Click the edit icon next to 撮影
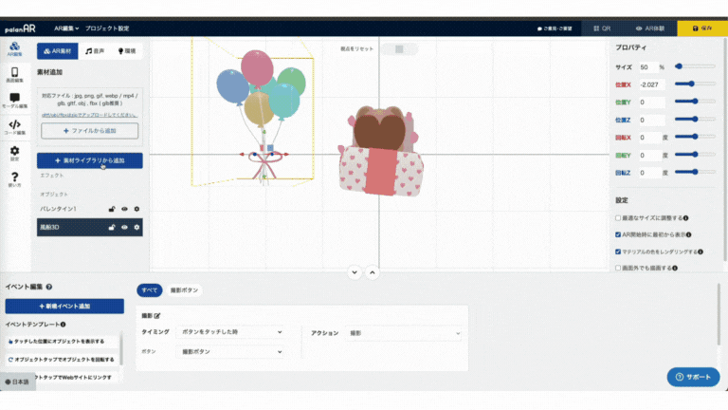Viewport: 728px width, 410px height. (157, 315)
